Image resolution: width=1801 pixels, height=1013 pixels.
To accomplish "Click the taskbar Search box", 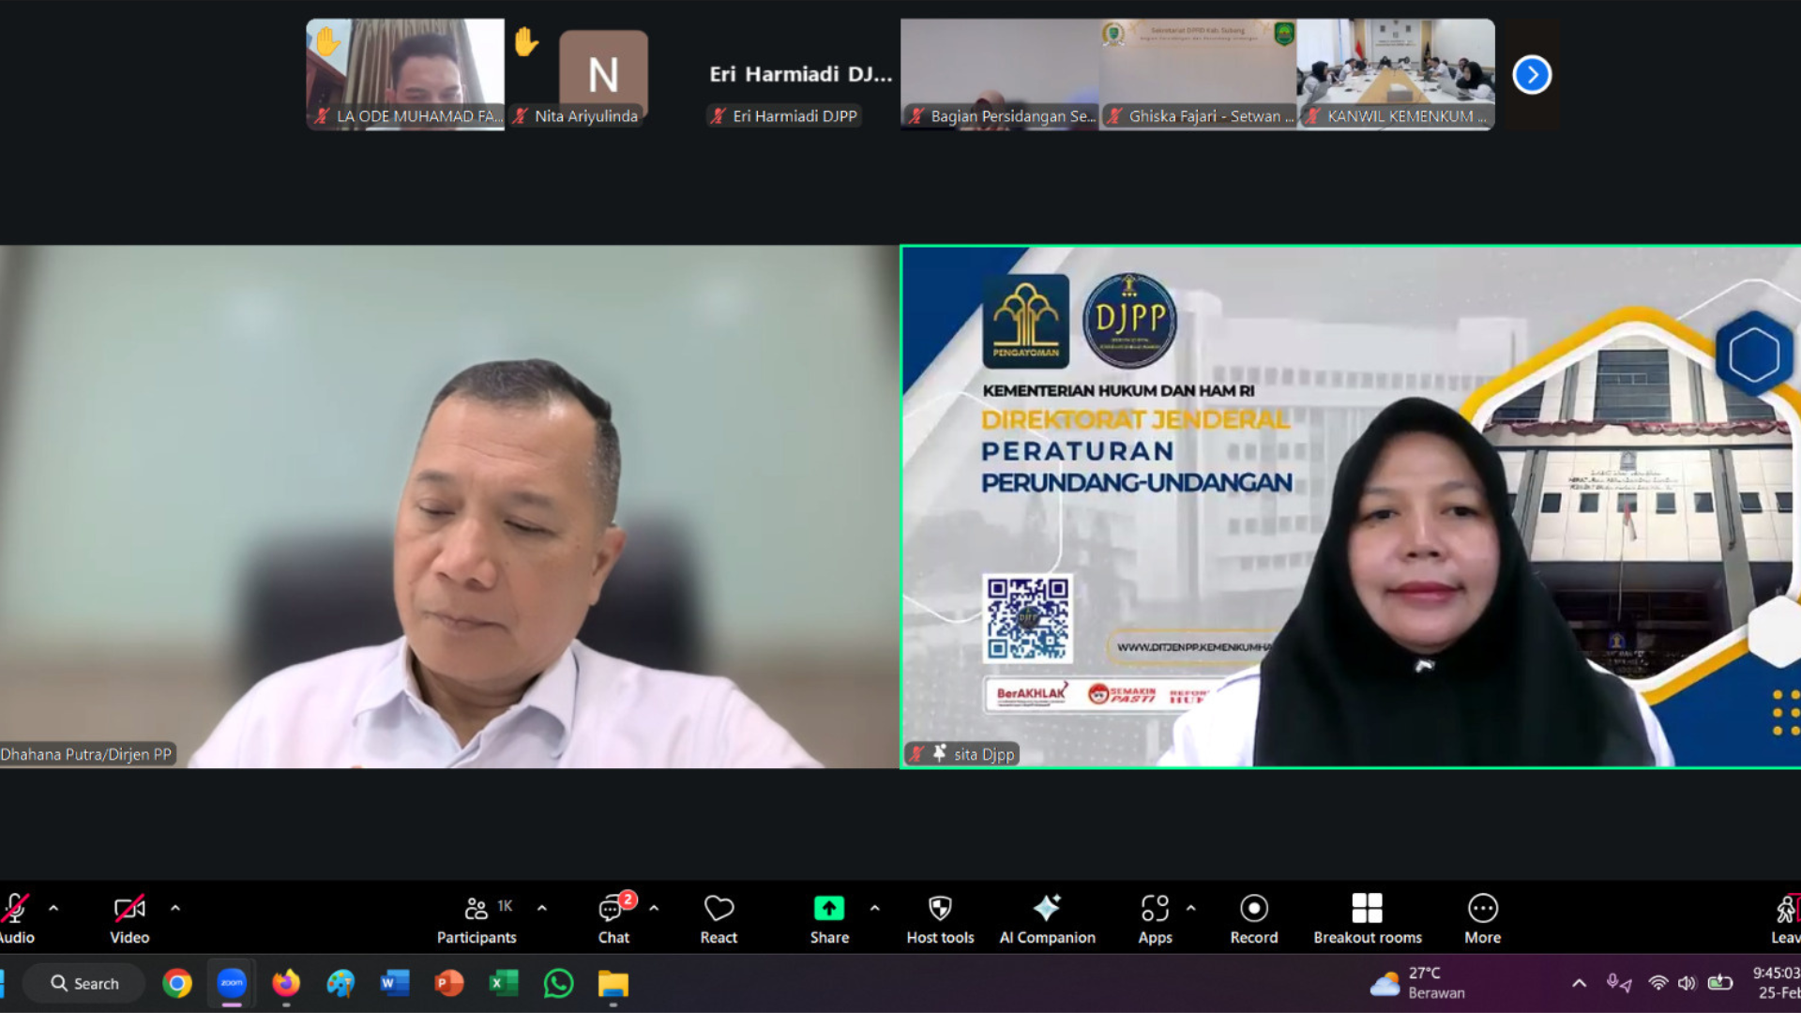I will (x=84, y=983).
